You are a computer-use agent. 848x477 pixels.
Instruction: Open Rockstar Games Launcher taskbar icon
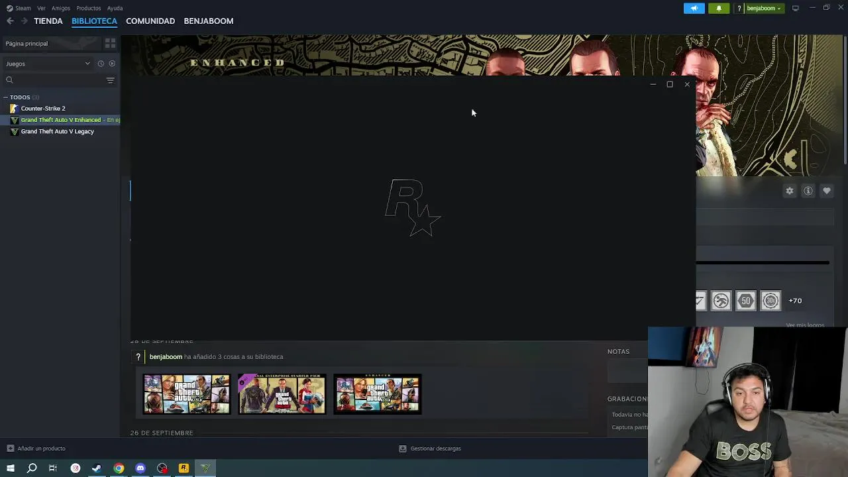184,468
